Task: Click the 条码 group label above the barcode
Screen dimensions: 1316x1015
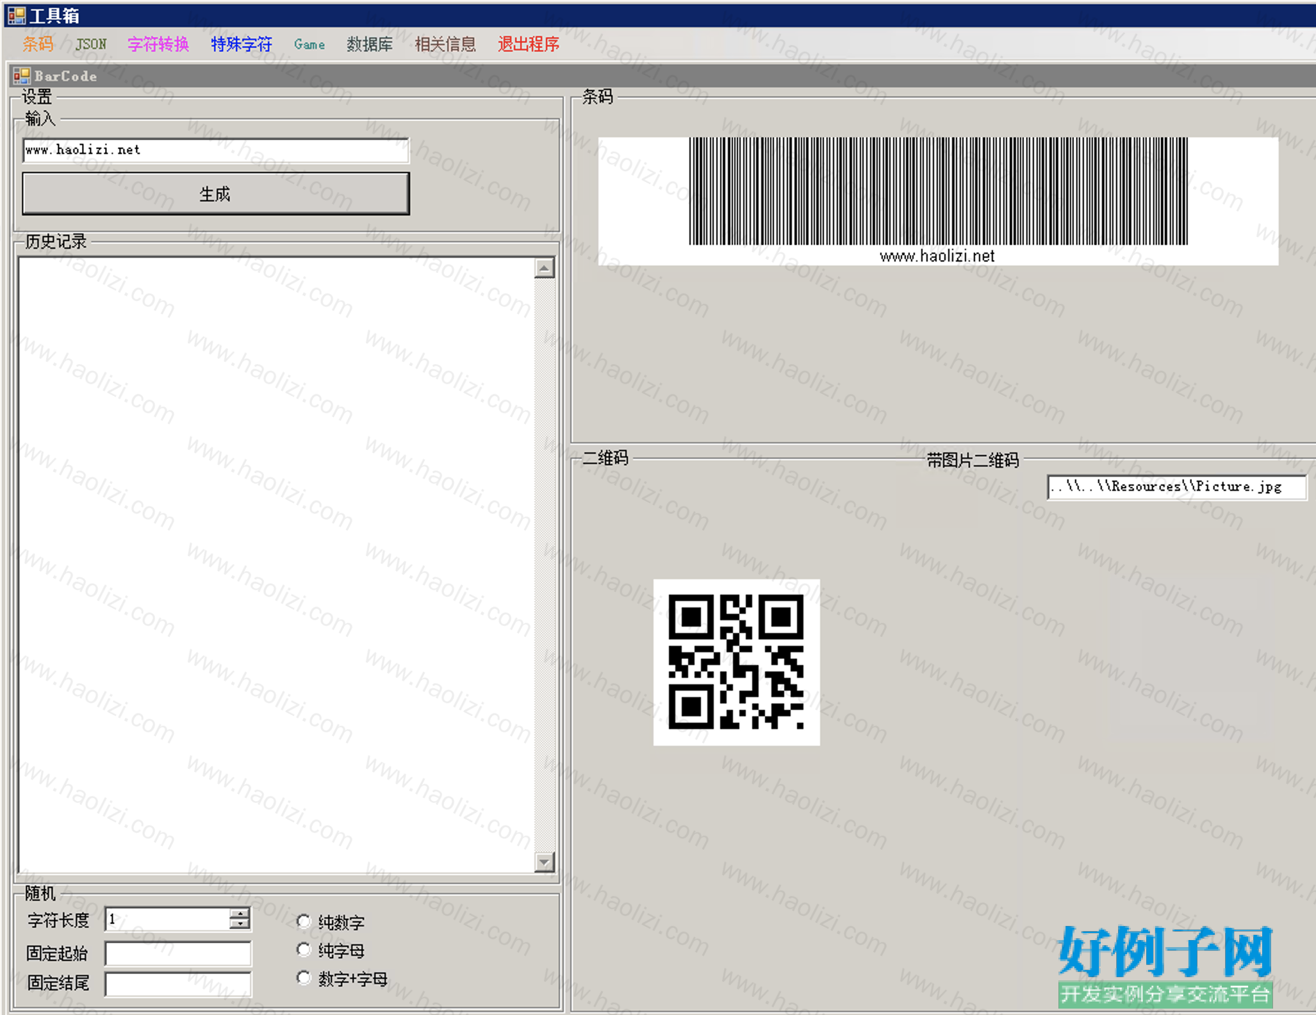Action: tap(597, 97)
